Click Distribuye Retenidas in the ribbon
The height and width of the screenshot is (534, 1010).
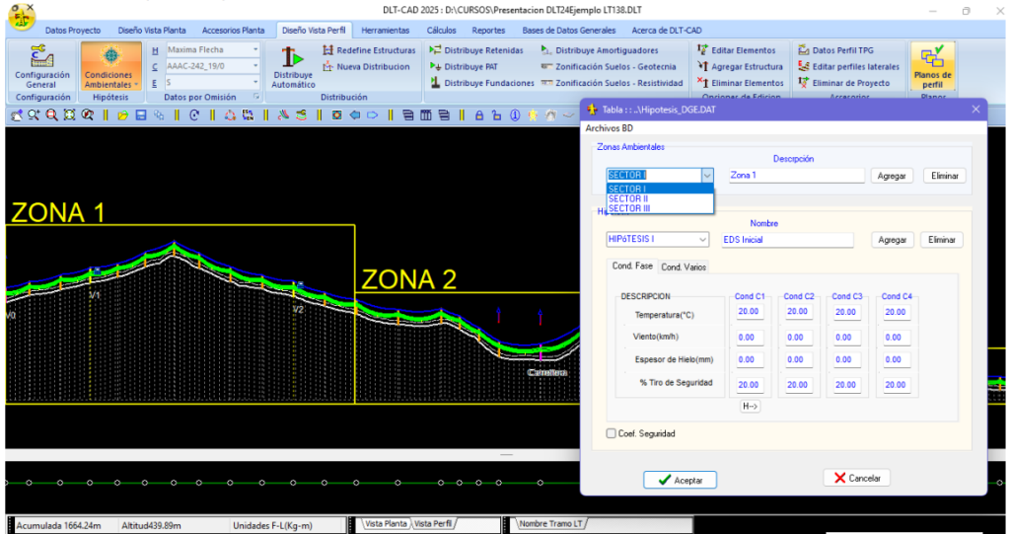[476, 50]
